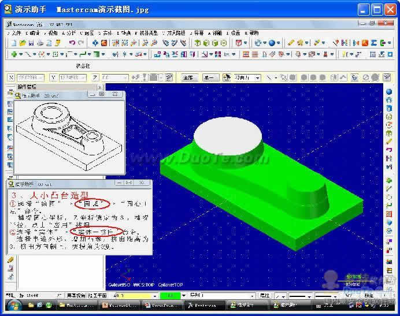Viewport: 400px width, 316px height.
Task: Click the blue sphere icon atop right sidebar
Action: pyautogui.click(x=389, y=91)
